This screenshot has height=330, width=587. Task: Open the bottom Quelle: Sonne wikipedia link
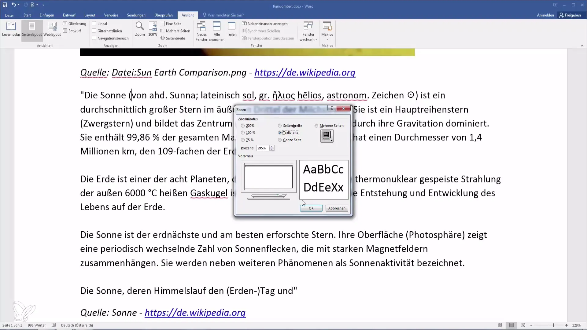(x=195, y=313)
